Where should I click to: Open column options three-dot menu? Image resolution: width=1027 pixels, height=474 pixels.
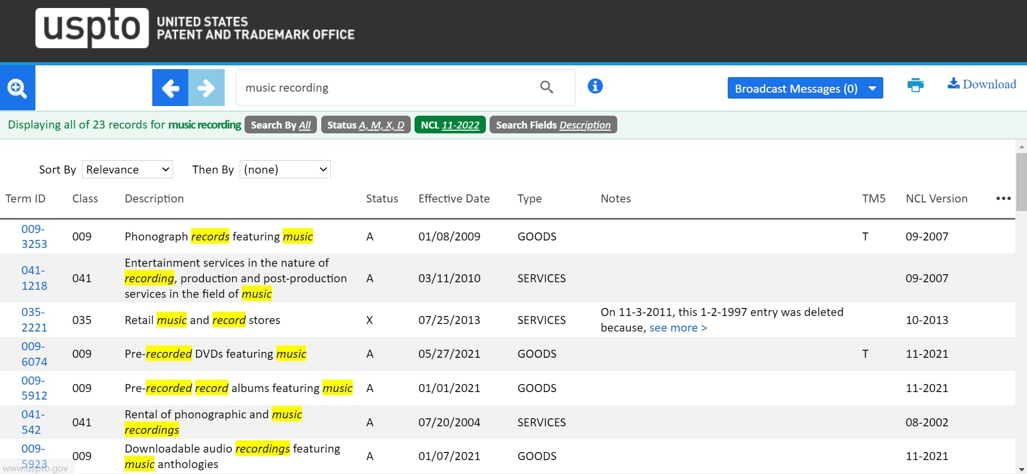pos(1003,199)
